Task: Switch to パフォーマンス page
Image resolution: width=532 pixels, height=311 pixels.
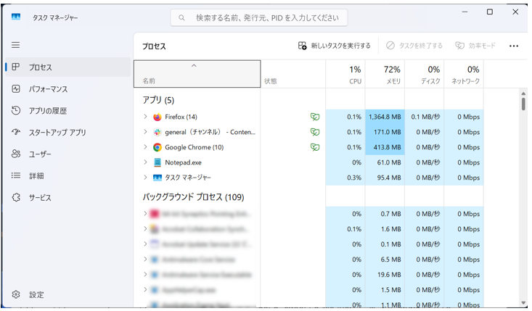Action: pyautogui.click(x=67, y=88)
